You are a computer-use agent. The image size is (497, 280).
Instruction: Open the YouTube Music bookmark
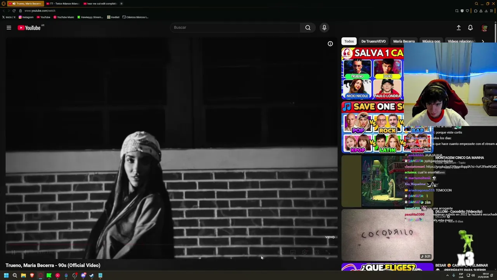pos(64,17)
